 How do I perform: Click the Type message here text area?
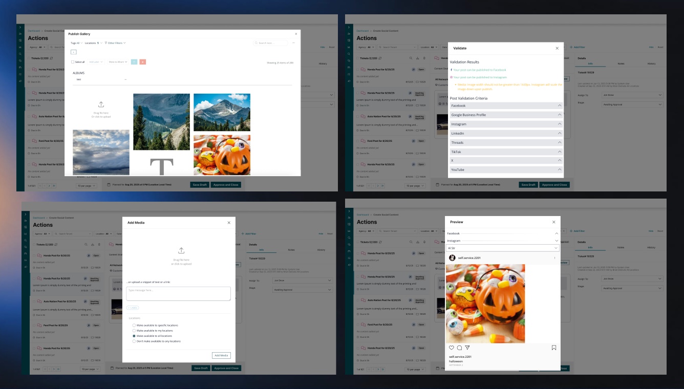point(178,293)
